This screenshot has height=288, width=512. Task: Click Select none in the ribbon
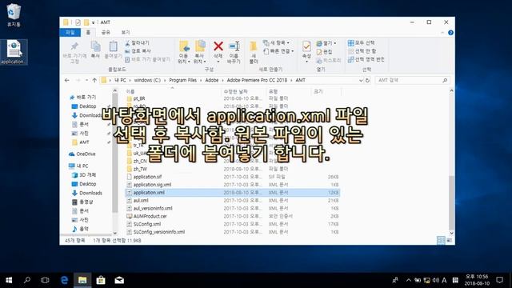coord(362,51)
